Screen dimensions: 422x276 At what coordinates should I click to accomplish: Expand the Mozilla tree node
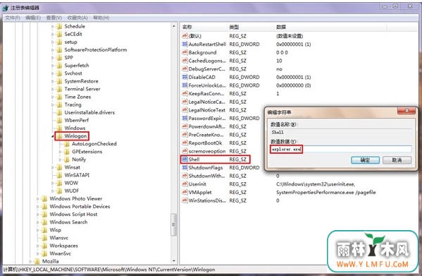[30, 261]
